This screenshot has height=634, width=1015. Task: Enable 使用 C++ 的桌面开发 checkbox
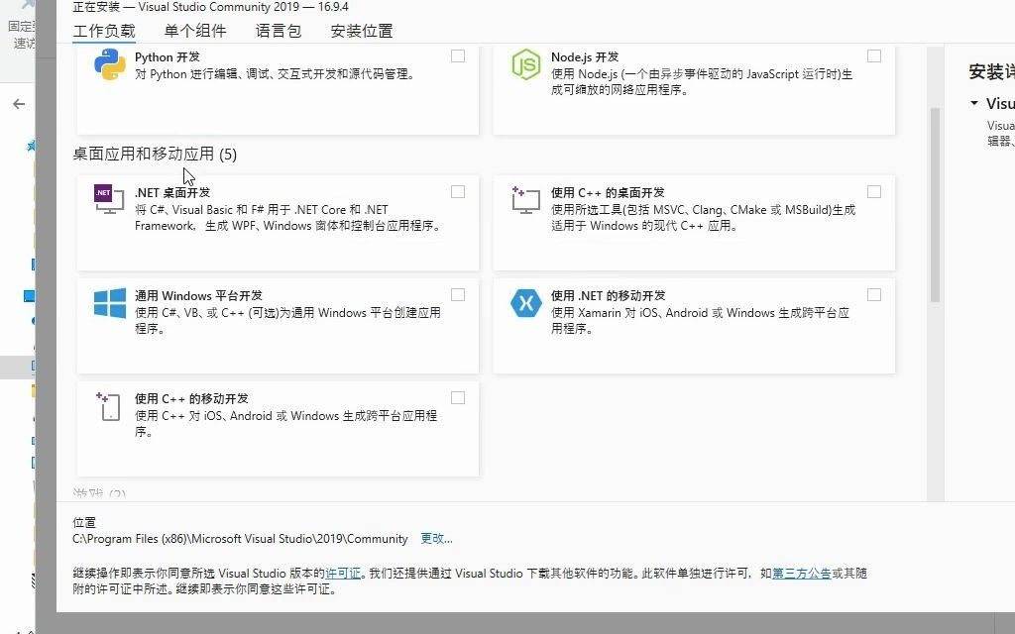tap(873, 191)
